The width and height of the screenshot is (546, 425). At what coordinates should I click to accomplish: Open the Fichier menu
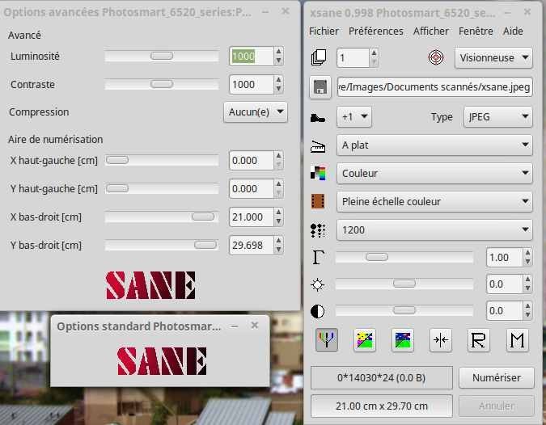coord(324,31)
